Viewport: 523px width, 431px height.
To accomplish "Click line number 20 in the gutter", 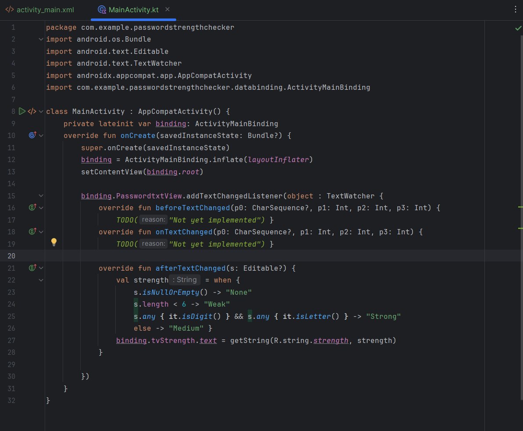I will click(x=11, y=256).
